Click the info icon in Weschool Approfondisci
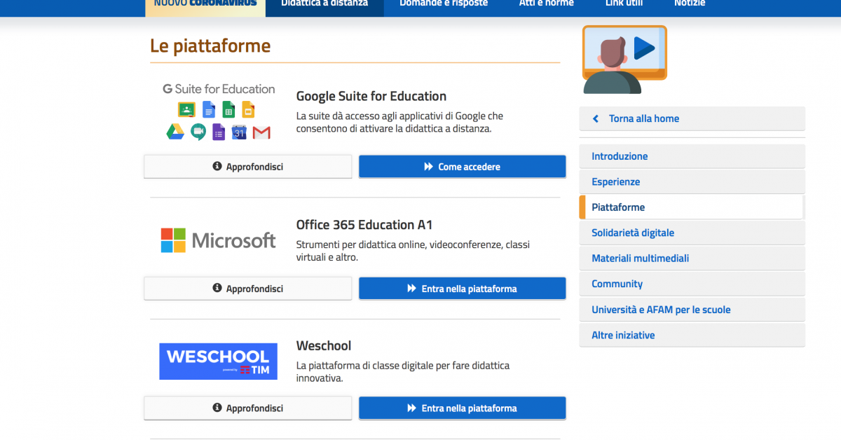 pos(217,408)
